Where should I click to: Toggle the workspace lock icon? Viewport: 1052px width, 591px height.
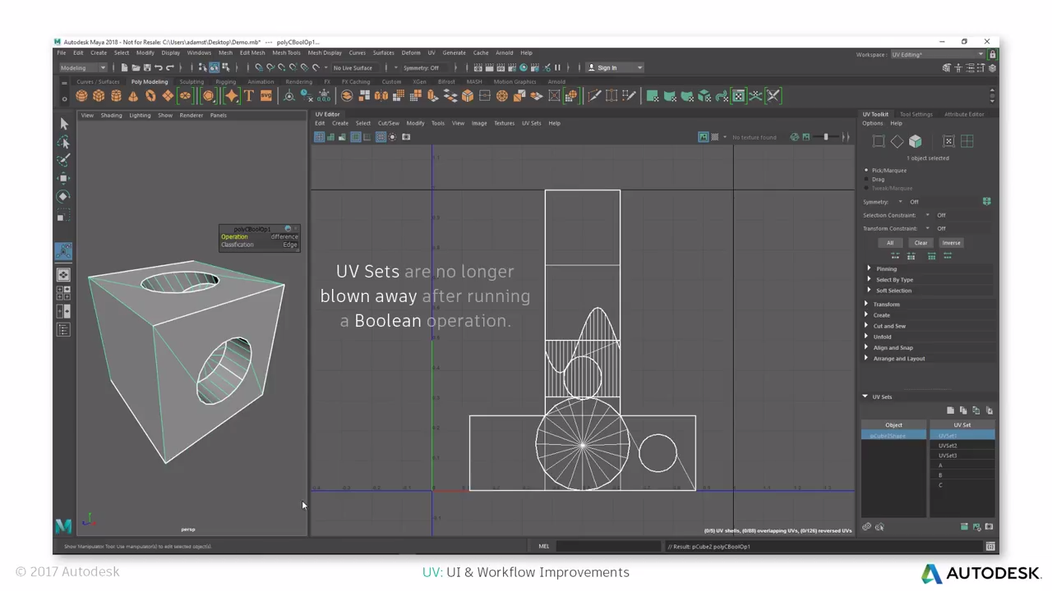(x=993, y=54)
